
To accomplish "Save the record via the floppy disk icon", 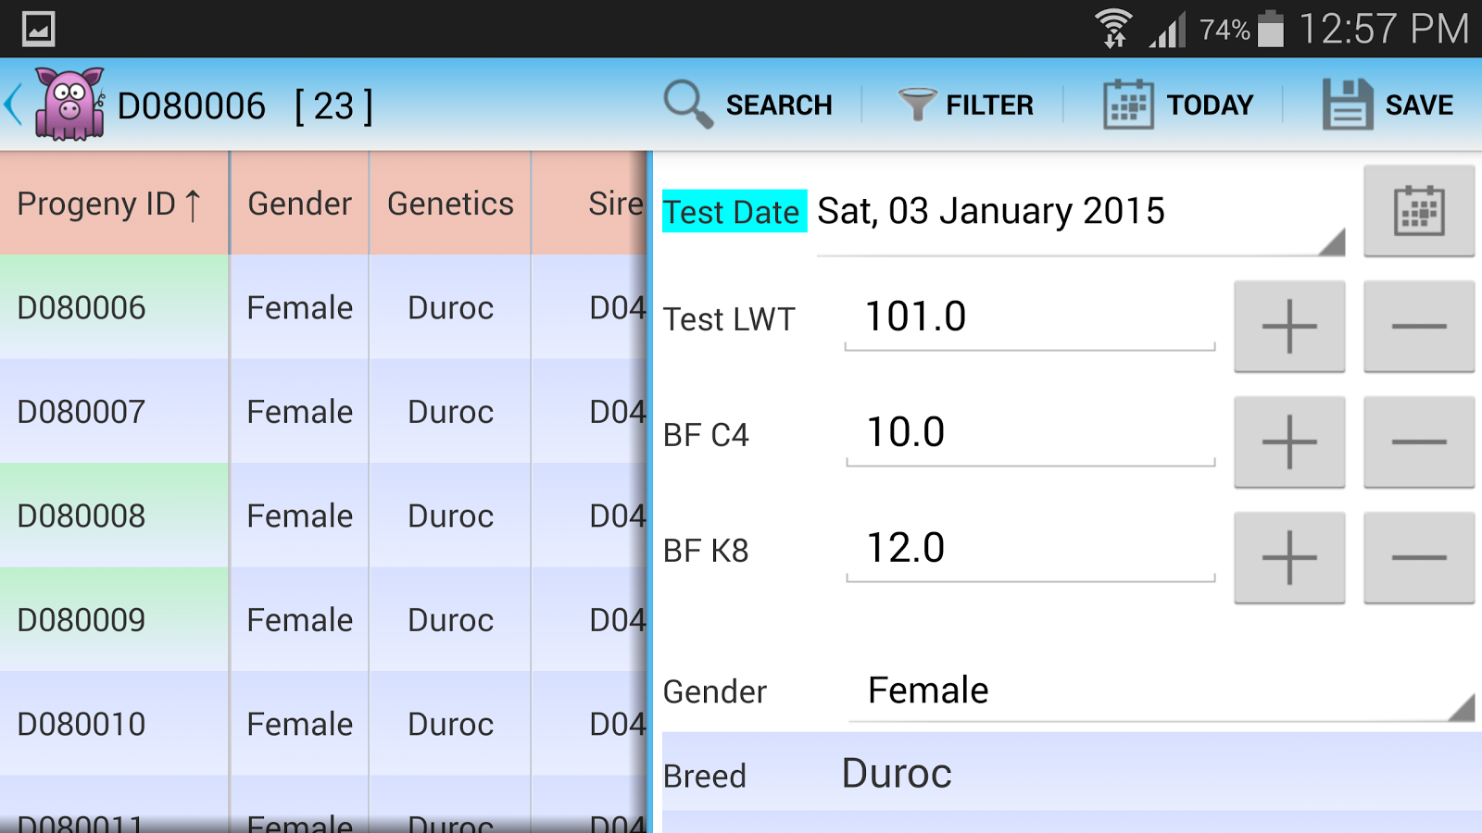I will coord(1348,105).
